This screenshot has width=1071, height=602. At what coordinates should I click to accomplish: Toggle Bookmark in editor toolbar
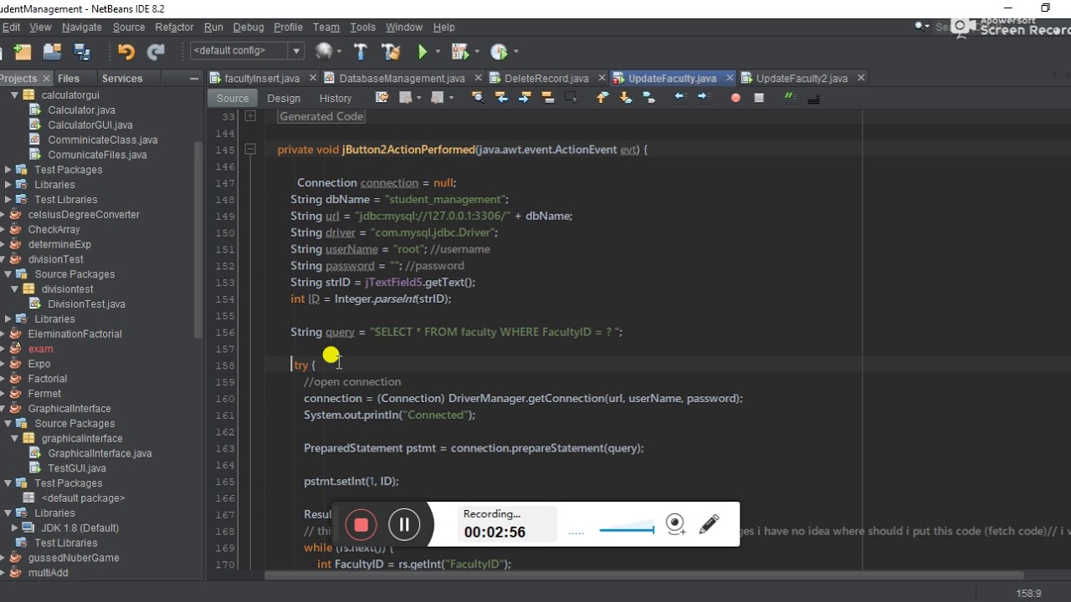(648, 98)
